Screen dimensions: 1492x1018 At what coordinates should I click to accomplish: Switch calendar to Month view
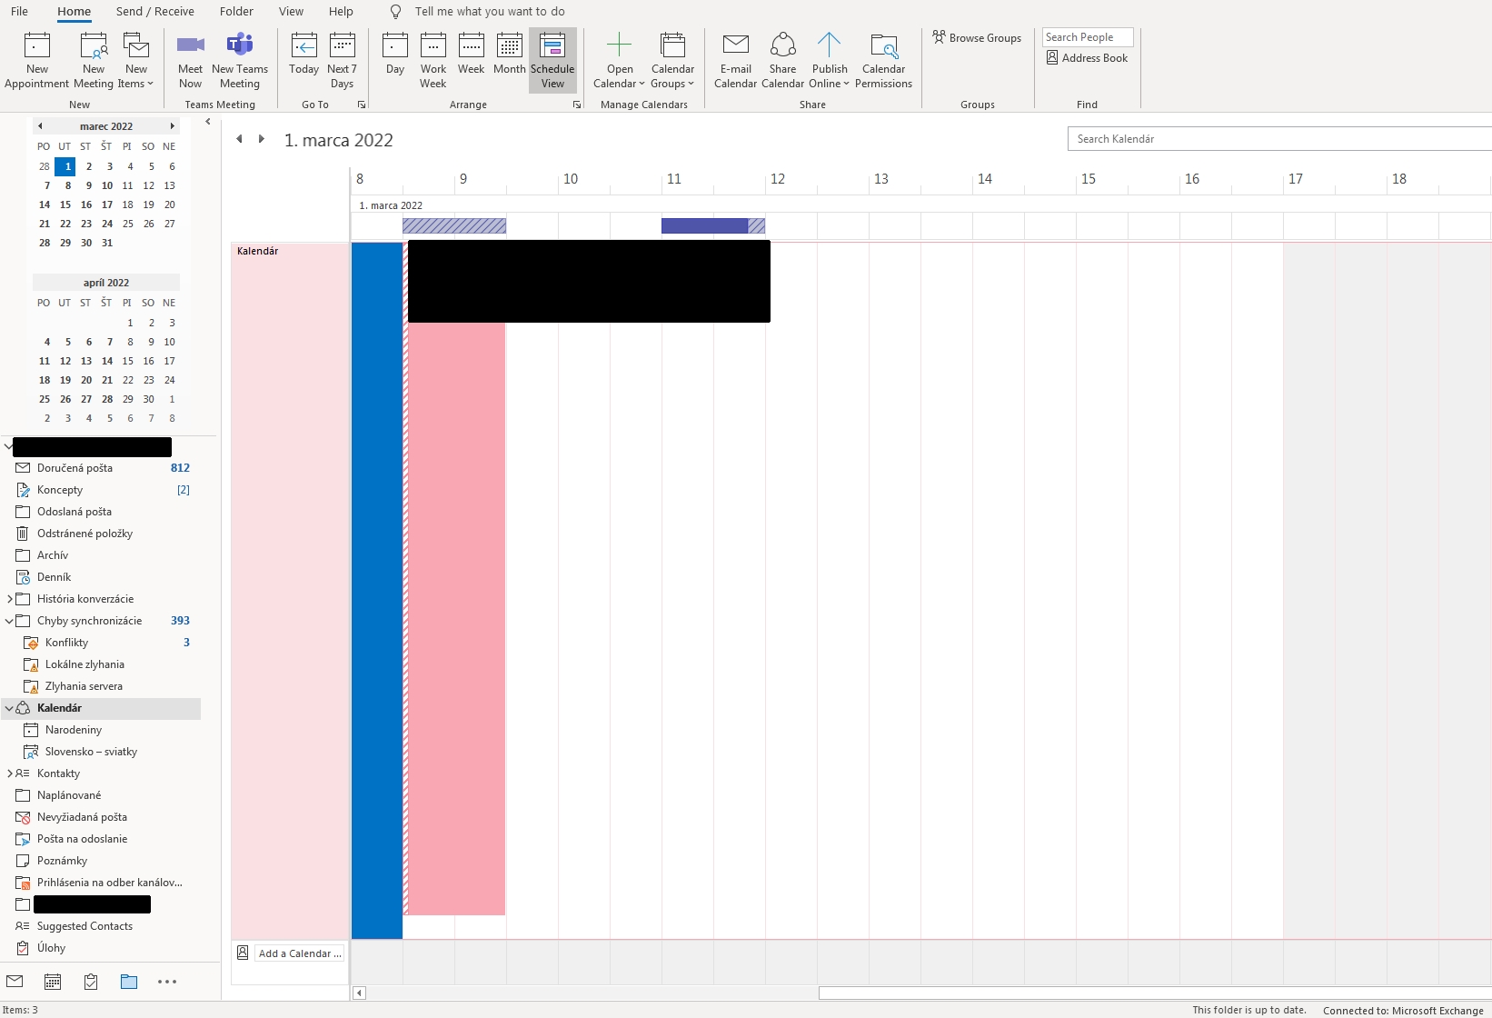509,59
